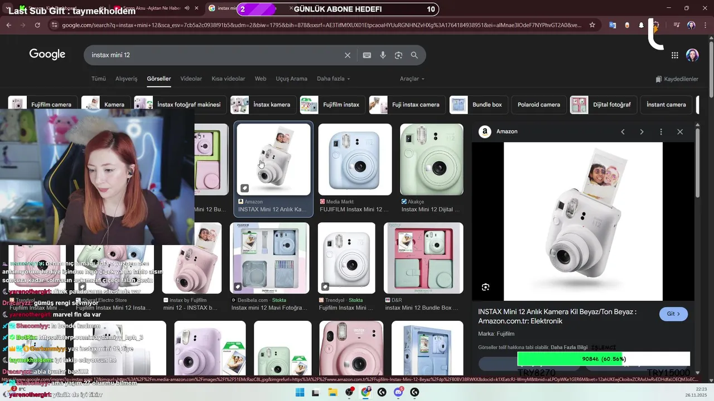The width and height of the screenshot is (714, 401).
Task: Click the large white Instax preview image
Action: pyautogui.click(x=583, y=221)
